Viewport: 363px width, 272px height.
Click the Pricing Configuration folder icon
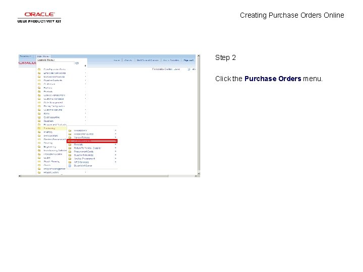[39, 106]
